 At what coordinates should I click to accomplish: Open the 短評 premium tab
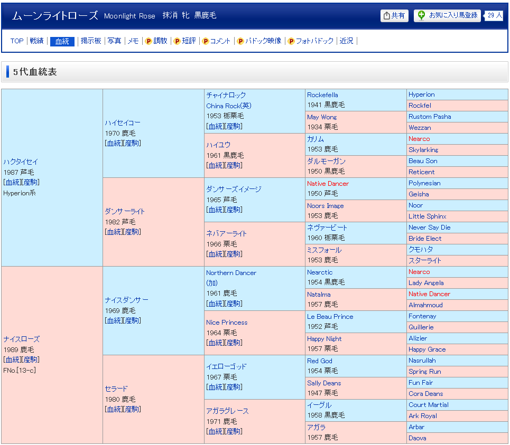coord(185,41)
